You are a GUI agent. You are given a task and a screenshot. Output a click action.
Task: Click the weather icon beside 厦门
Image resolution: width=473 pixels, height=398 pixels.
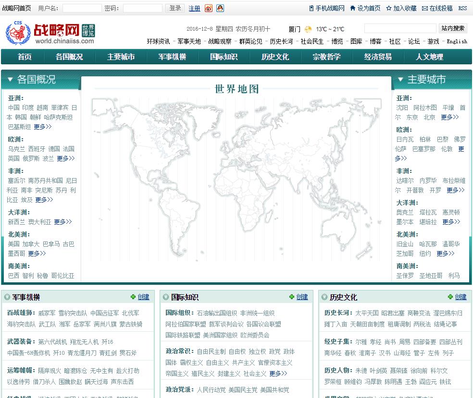pyautogui.click(x=308, y=29)
